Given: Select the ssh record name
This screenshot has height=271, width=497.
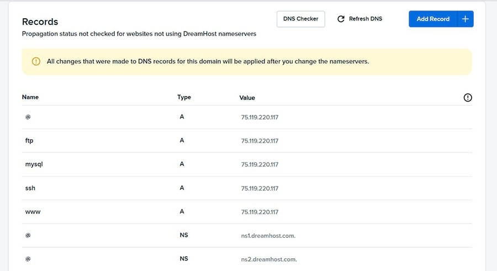Looking at the screenshot, I should [x=30, y=188].
